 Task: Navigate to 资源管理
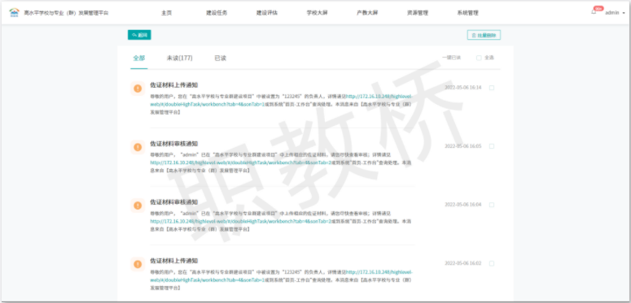[418, 13]
